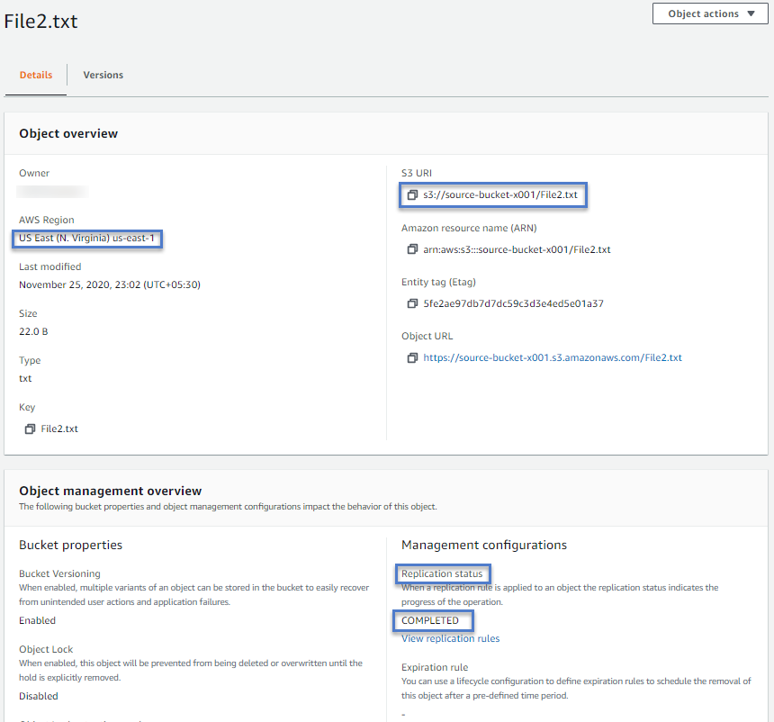Copy the object Key File2.txt icon
Viewport: 774px width, 722px height.
(30, 429)
